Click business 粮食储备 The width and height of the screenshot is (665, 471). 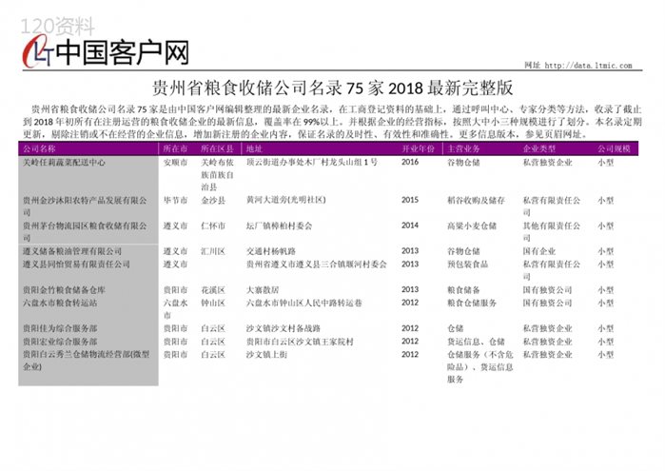463,290
